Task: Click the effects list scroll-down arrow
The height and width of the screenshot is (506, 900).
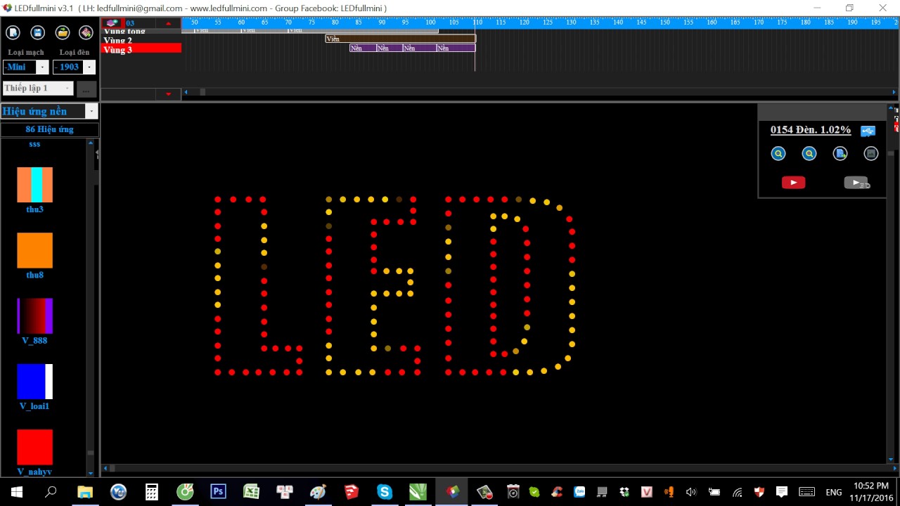Action: (91, 474)
